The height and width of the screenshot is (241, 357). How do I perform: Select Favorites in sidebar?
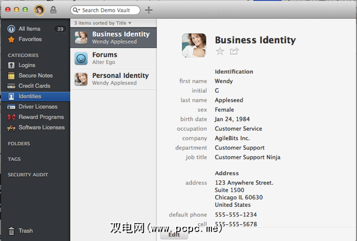tap(30, 39)
